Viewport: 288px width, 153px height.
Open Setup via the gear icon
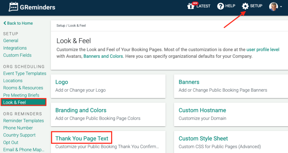point(245,6)
